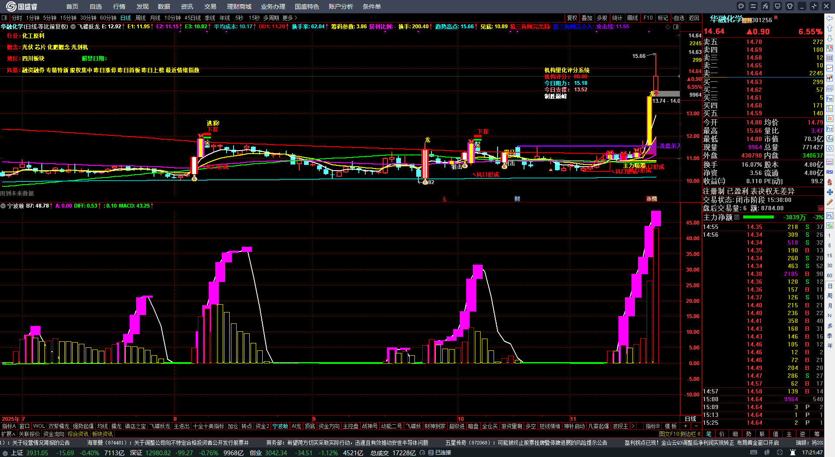835x457 pixels.
Task: Switch to the 60分钟 period tab
Action: [108, 18]
